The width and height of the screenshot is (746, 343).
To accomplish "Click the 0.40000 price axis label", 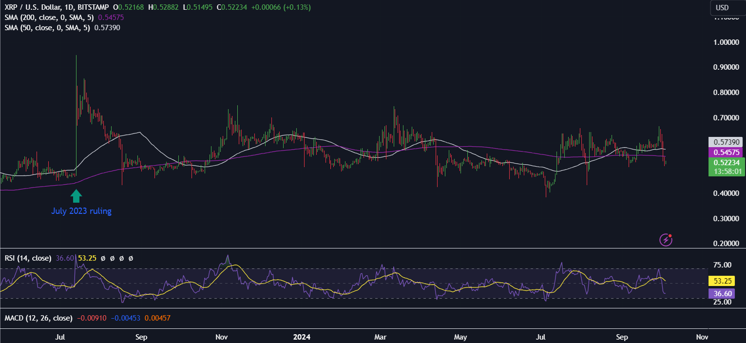I will [x=726, y=193].
